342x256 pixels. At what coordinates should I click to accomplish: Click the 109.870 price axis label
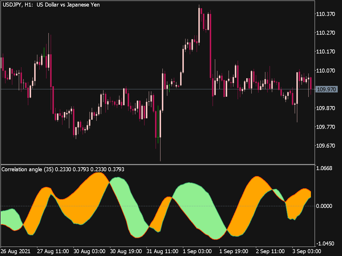[x=325, y=108]
